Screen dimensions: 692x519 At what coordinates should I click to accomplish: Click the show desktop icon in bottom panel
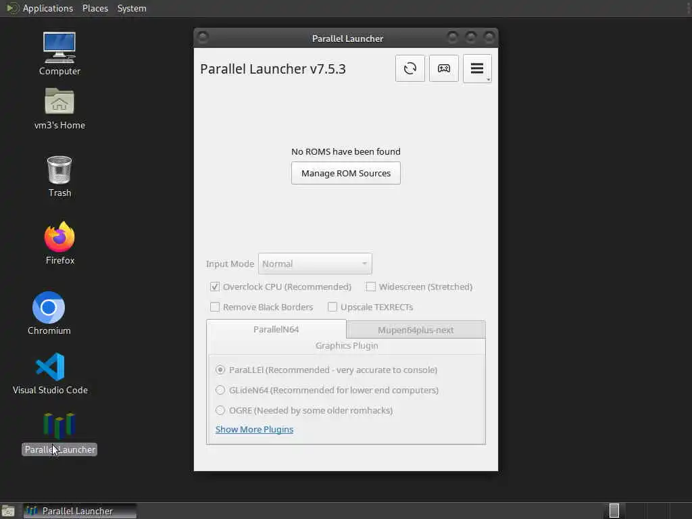7,511
